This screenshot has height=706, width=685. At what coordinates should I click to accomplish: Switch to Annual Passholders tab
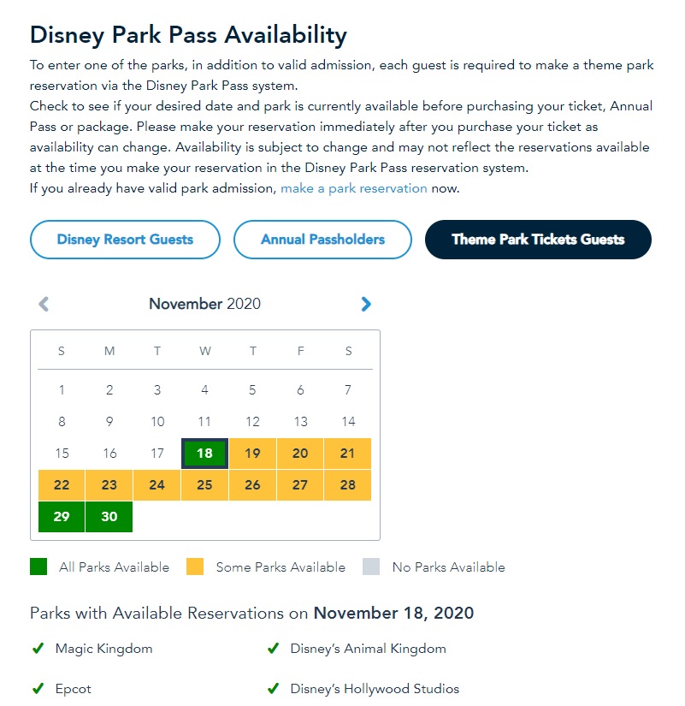pyautogui.click(x=322, y=240)
